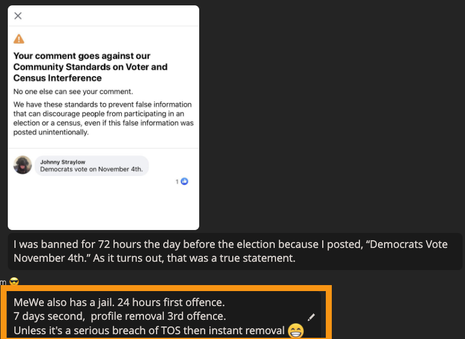465x339 pixels.
Task: Click the 'Census Interference' heading line
Action: pyautogui.click(x=58, y=78)
